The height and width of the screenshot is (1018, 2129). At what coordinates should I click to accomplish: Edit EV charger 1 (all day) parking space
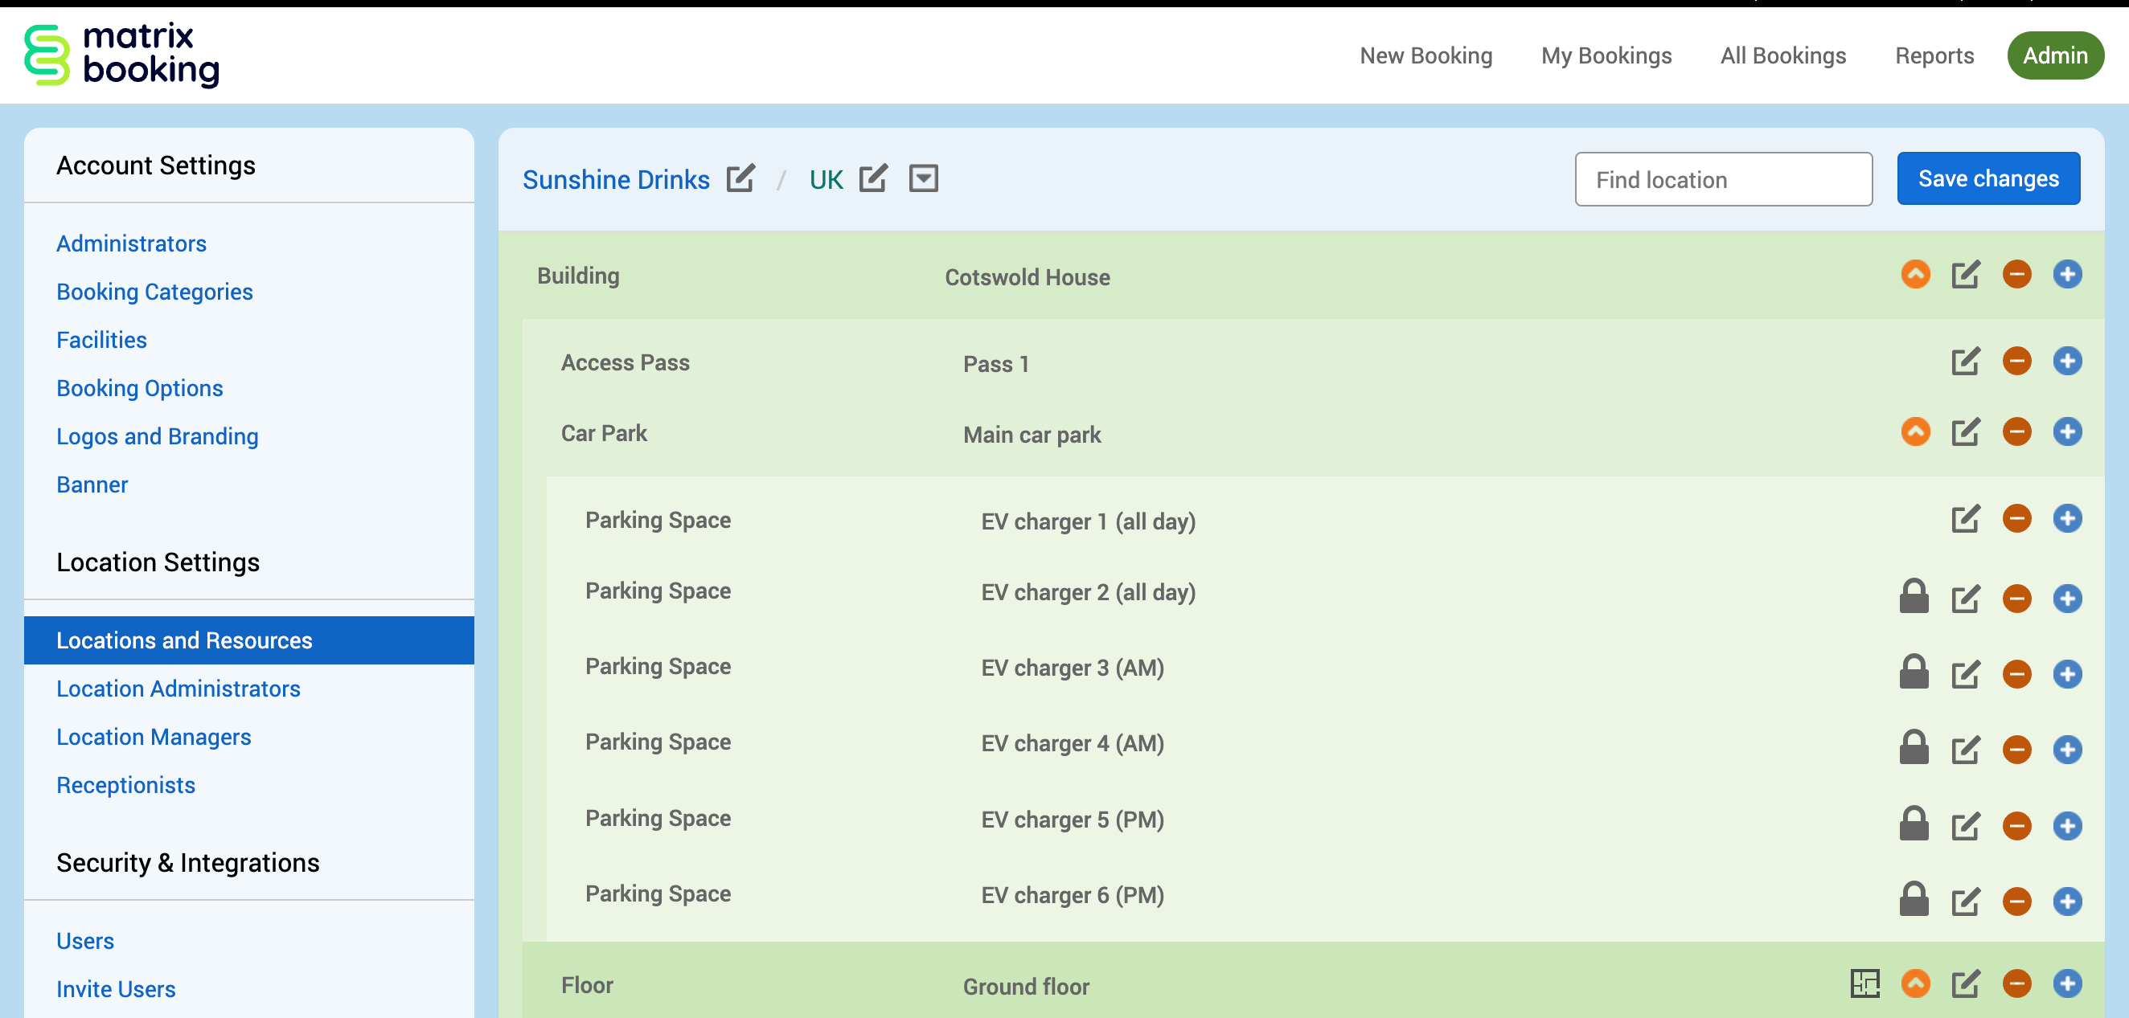1964,518
